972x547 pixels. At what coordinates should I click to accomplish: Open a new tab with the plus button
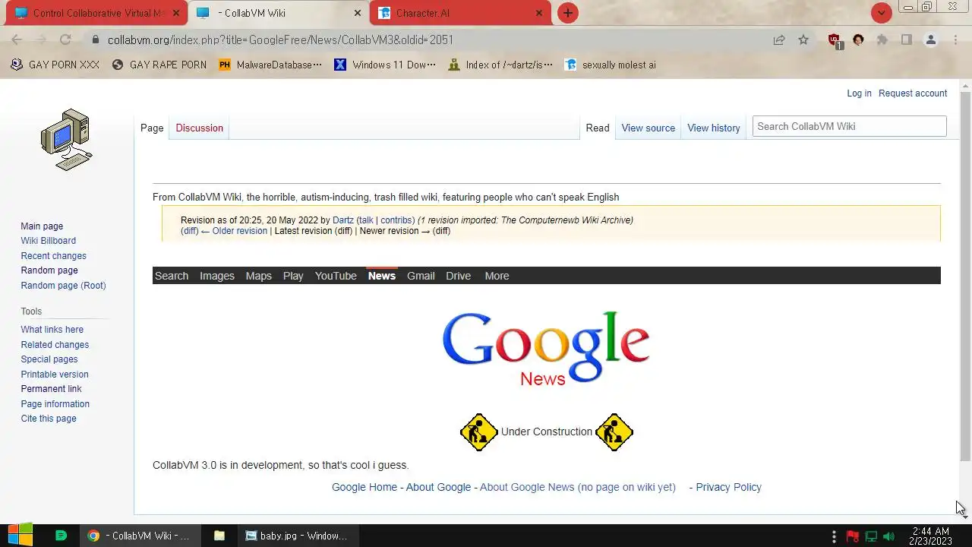(567, 13)
